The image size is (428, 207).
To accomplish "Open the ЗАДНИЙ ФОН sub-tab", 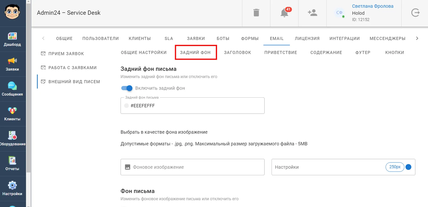I will click(195, 52).
